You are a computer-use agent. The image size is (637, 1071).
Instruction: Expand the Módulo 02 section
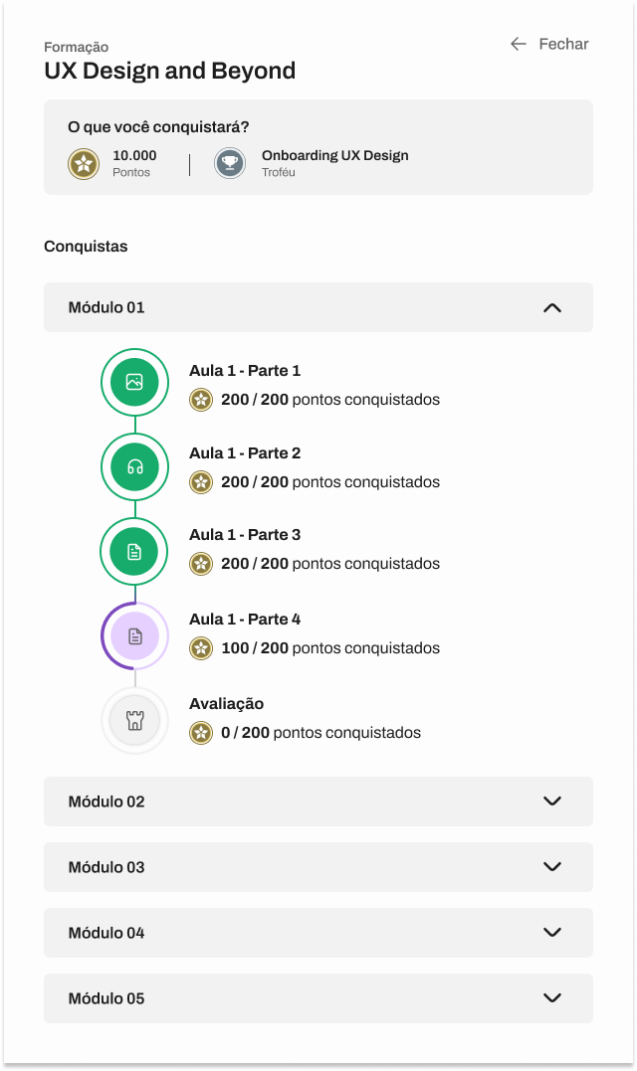point(318,802)
